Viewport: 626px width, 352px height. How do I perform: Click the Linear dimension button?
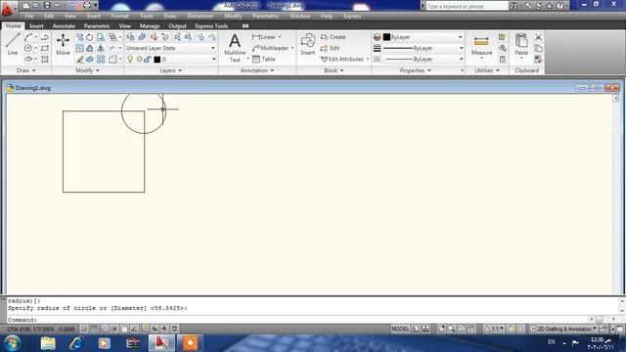point(264,37)
